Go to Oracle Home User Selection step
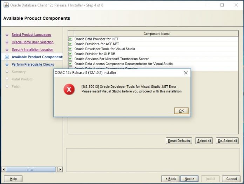Image resolution: width=244 pixels, height=184 pixels. [33, 42]
